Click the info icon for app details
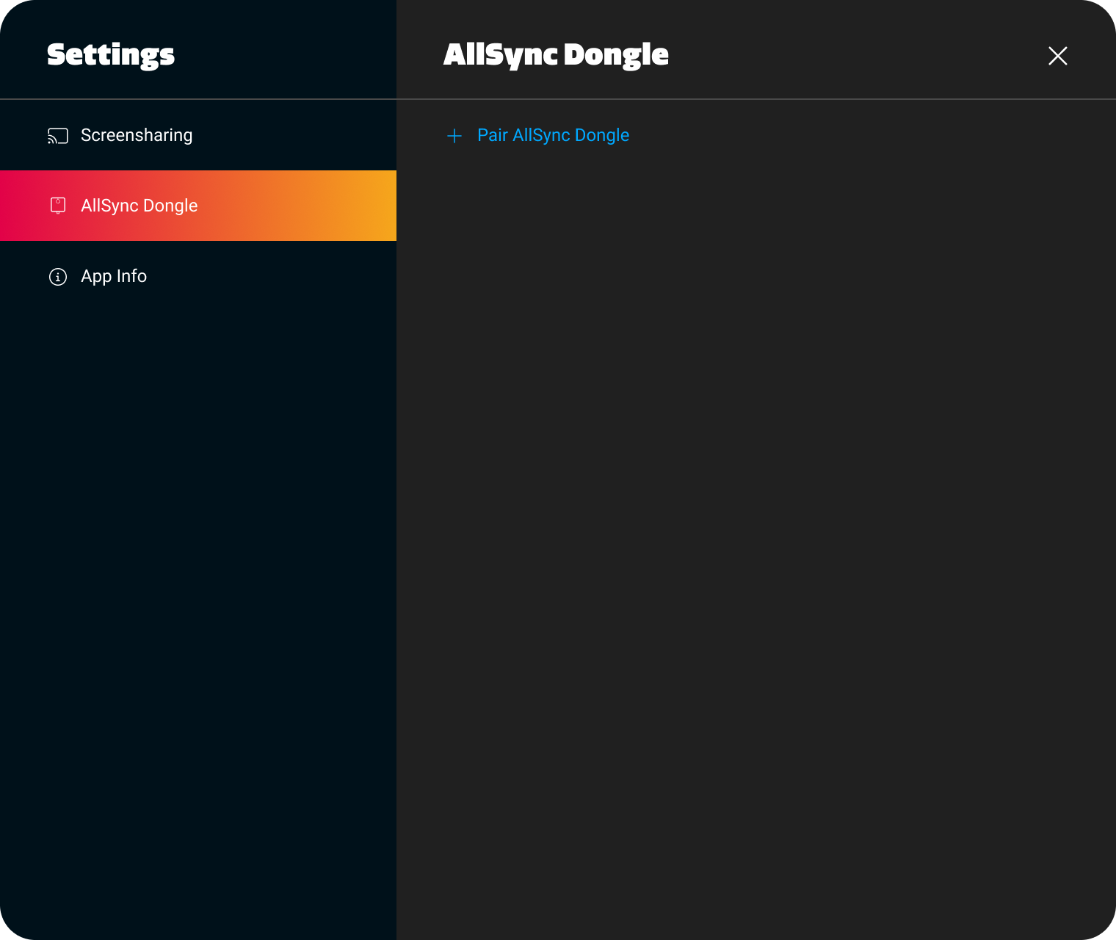Image resolution: width=1116 pixels, height=940 pixels. 57,276
